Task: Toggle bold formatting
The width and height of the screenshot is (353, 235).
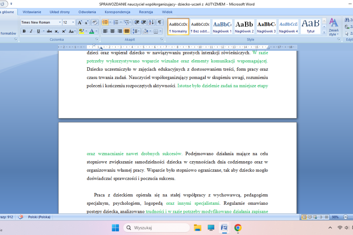Action: pyautogui.click(x=24, y=31)
